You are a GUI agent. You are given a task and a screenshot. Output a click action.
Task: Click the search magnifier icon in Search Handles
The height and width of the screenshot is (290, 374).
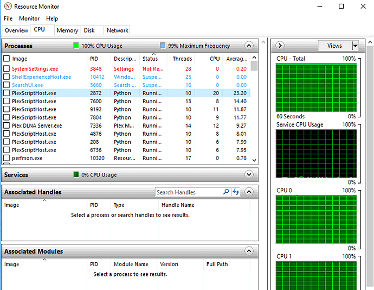(226, 192)
